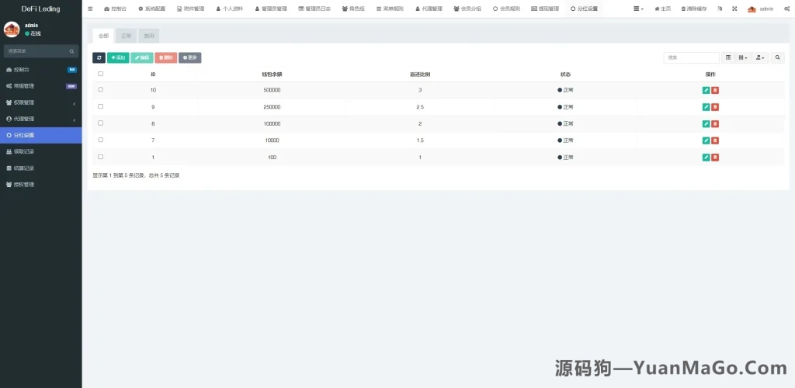The height and width of the screenshot is (388, 795).
Task: Click the 500000 wallet balance cell
Action: point(272,90)
